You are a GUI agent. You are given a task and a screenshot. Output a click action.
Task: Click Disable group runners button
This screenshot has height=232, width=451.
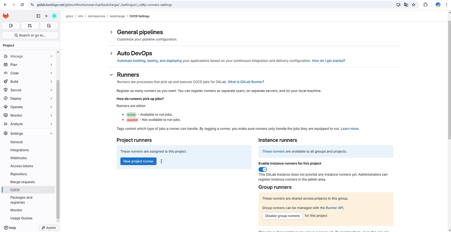(283, 216)
